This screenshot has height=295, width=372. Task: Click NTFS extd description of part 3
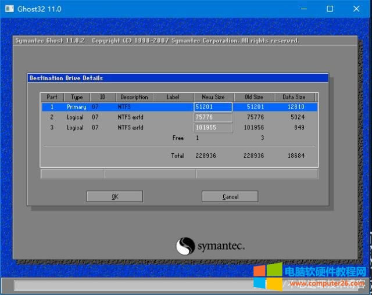click(x=130, y=128)
